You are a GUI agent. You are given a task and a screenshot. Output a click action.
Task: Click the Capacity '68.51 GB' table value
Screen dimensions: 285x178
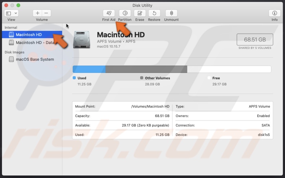[x=162, y=116]
